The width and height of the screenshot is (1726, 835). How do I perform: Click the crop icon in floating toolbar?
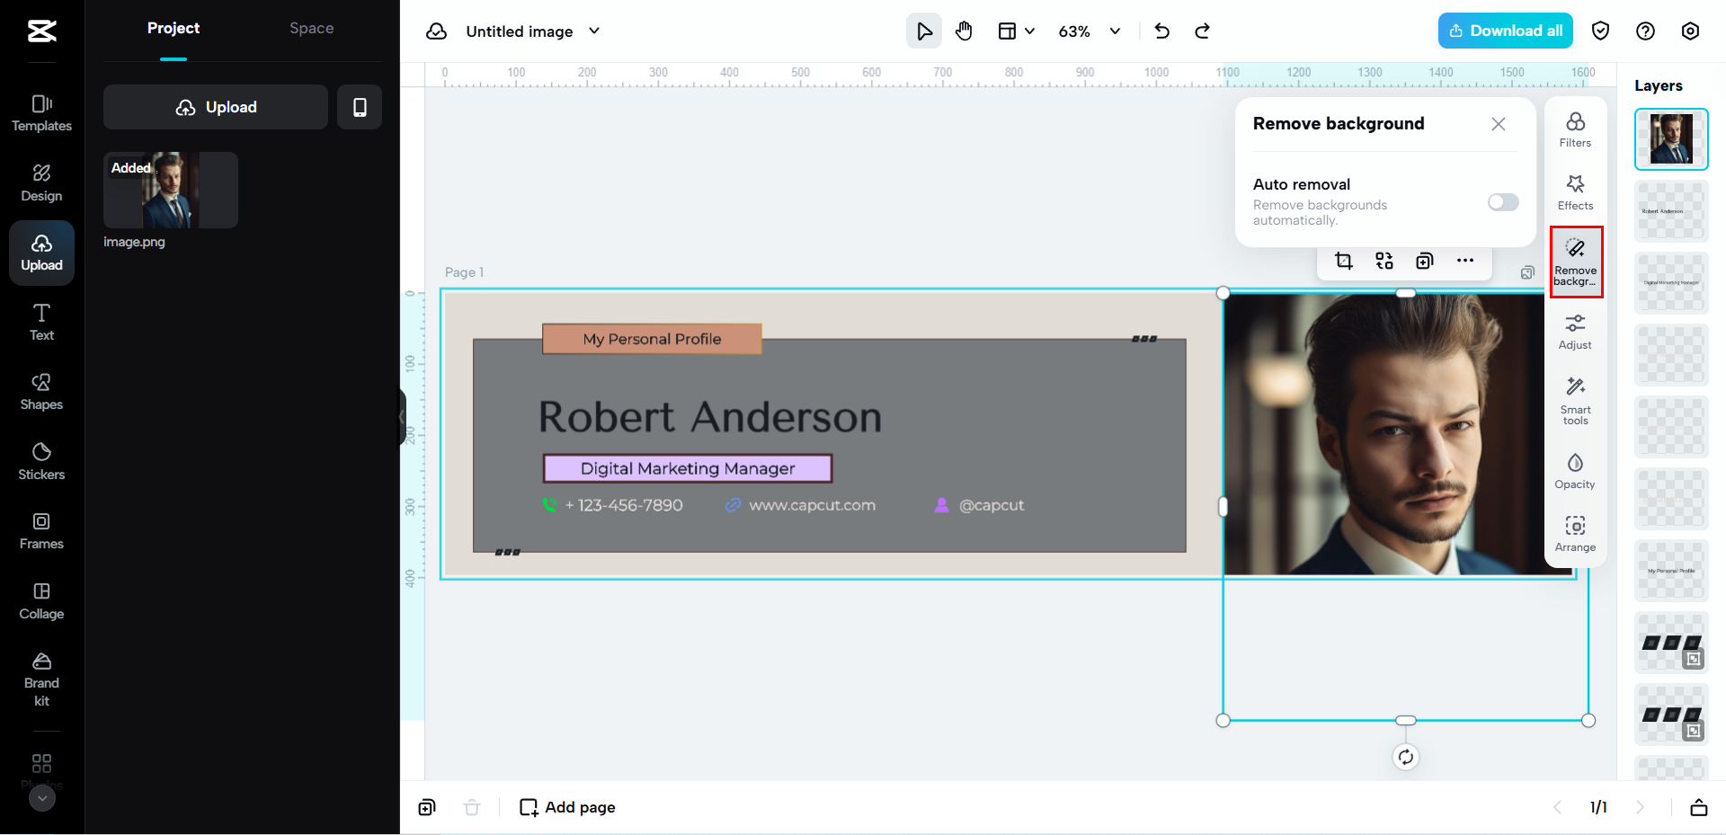point(1344,261)
